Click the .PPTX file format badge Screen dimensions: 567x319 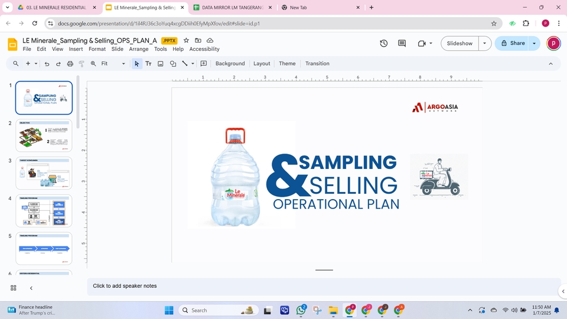click(169, 41)
